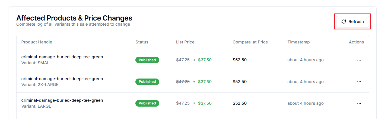Open actions menu for SMALL variant row

(359, 60)
